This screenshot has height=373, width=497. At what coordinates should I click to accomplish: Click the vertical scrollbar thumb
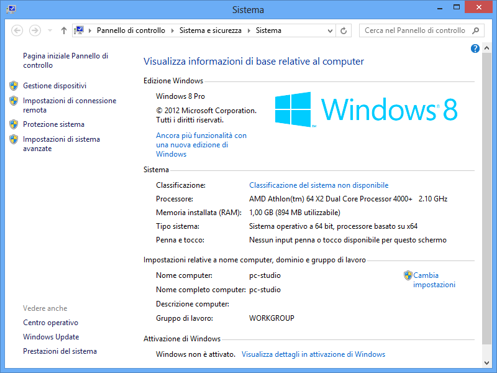[x=487, y=198]
